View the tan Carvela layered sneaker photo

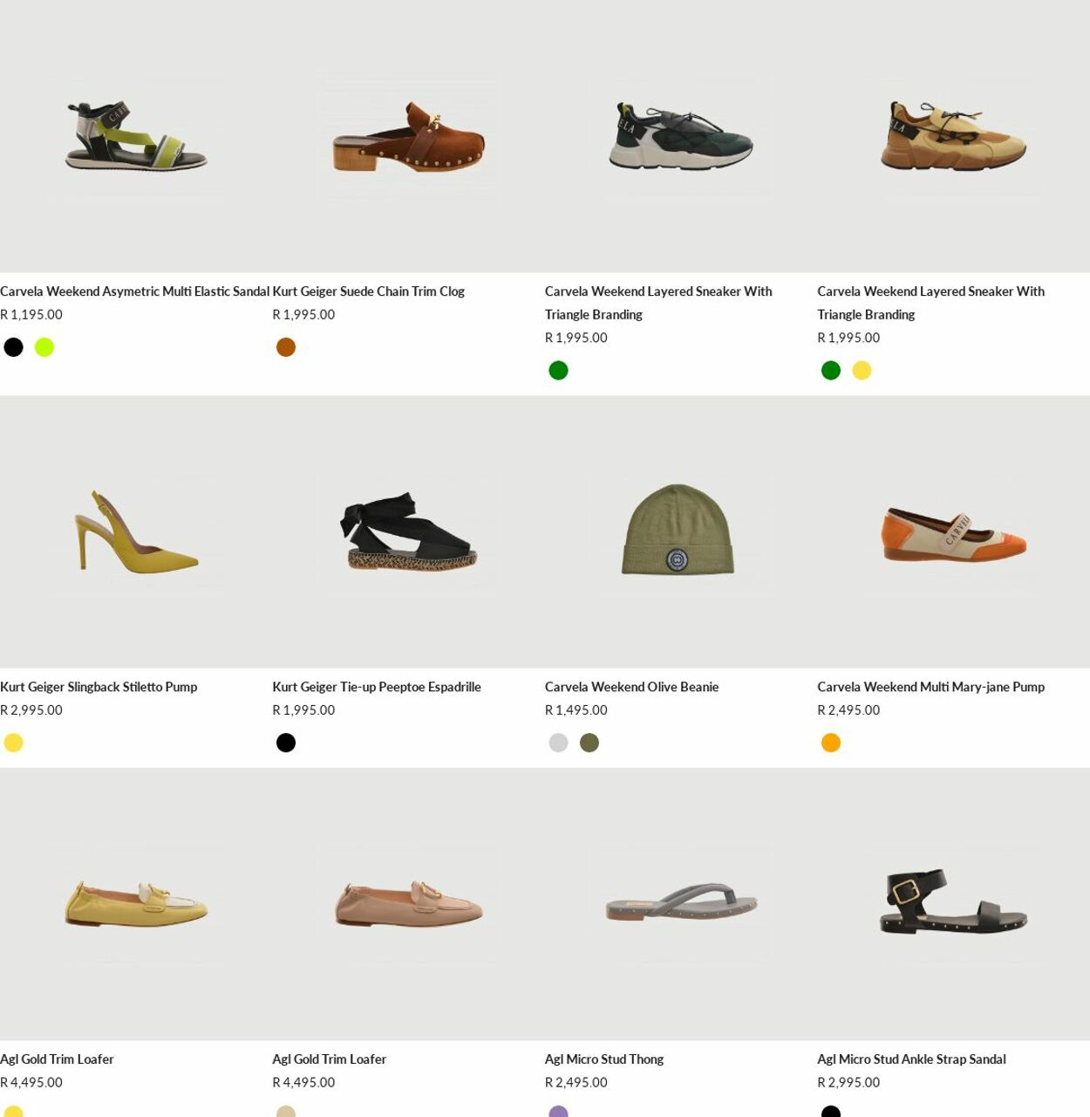[x=953, y=136]
